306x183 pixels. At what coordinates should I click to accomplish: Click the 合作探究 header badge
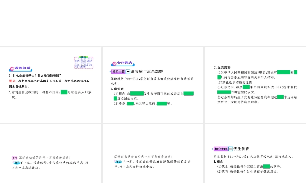click(123, 63)
